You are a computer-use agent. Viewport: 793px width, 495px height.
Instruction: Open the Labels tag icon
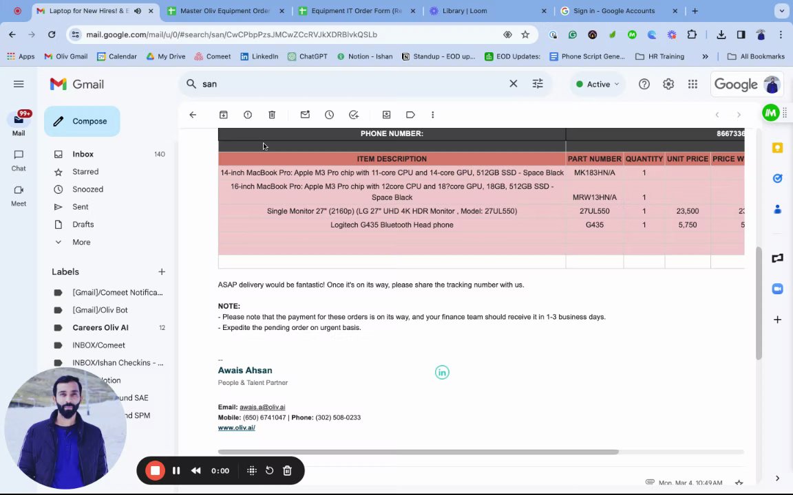(x=411, y=115)
